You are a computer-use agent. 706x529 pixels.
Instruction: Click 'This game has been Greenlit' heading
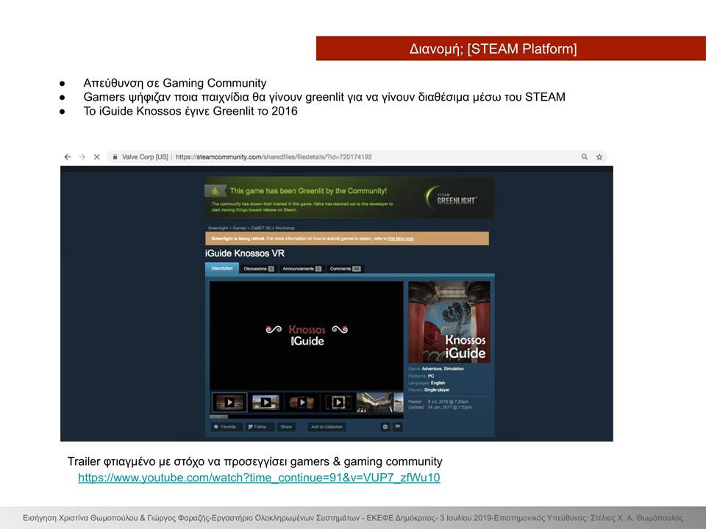click(308, 191)
